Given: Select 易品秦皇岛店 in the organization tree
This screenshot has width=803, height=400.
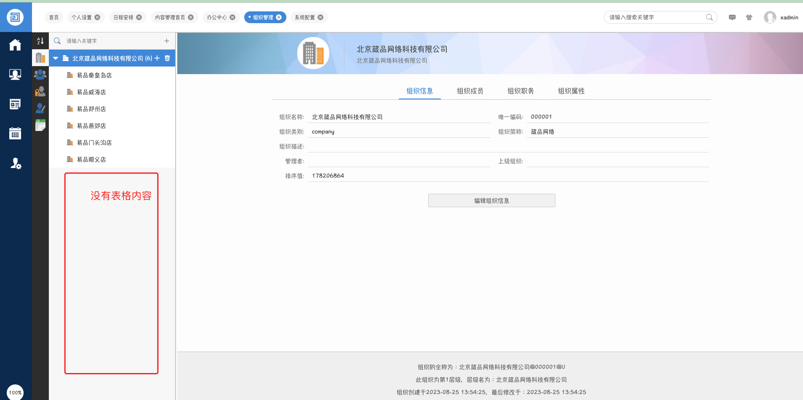Looking at the screenshot, I should [x=94, y=75].
